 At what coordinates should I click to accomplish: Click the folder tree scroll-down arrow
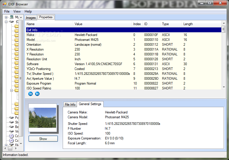[21, 143]
